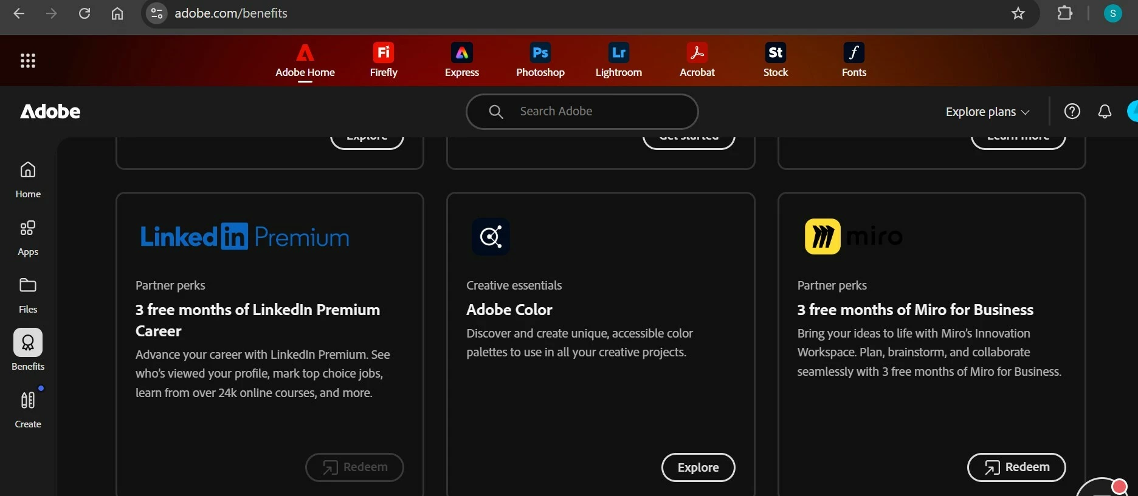View site information icon in address bar
1138x496 pixels.
point(157,13)
